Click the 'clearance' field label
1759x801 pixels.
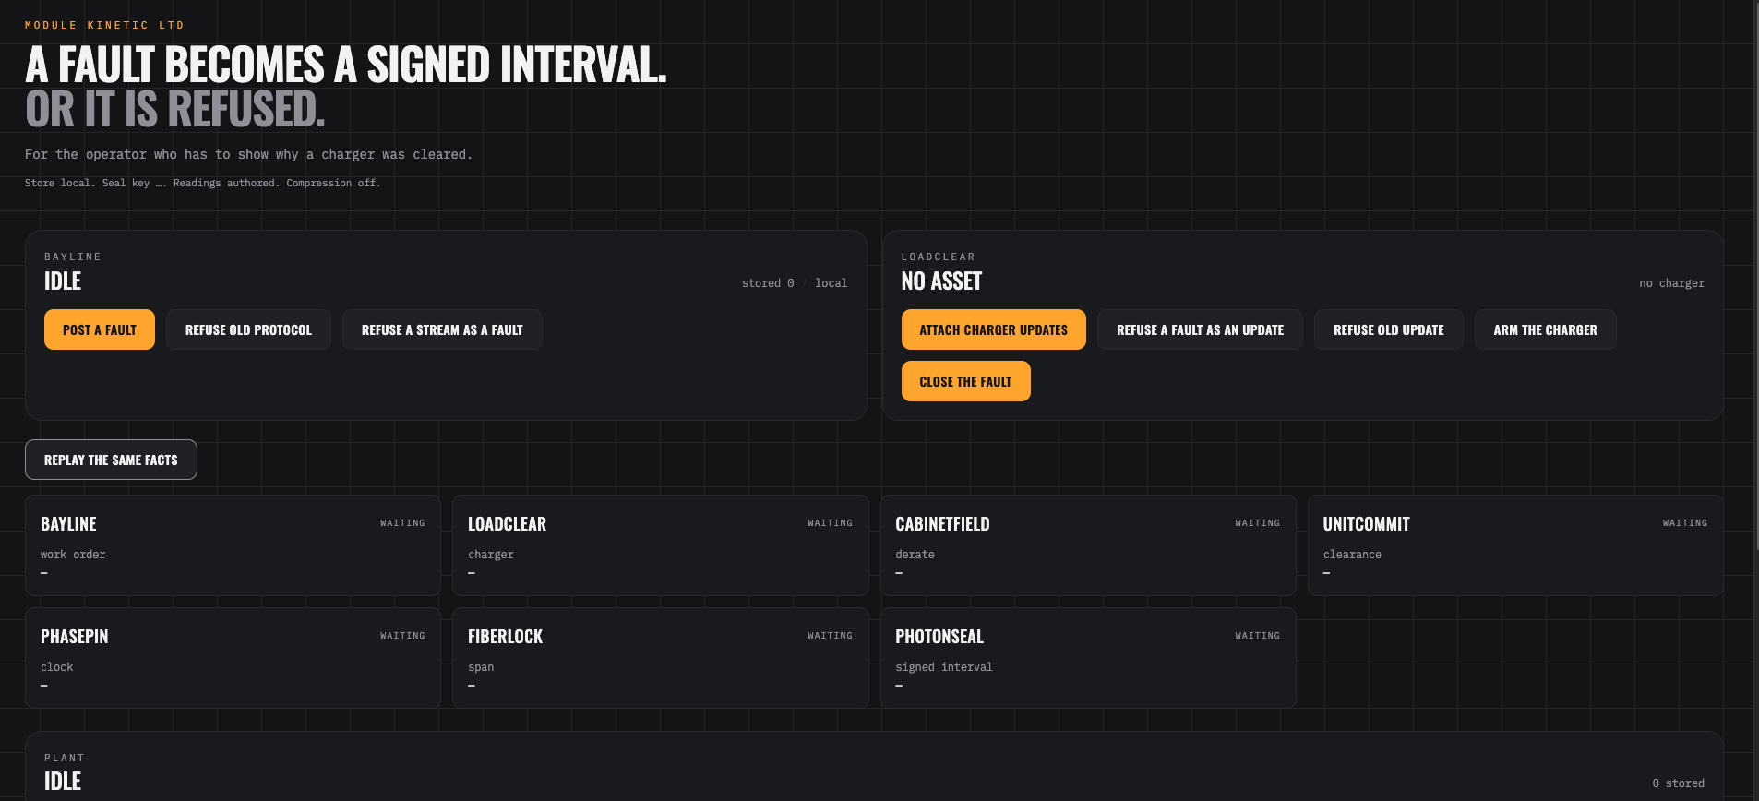pos(1352,555)
